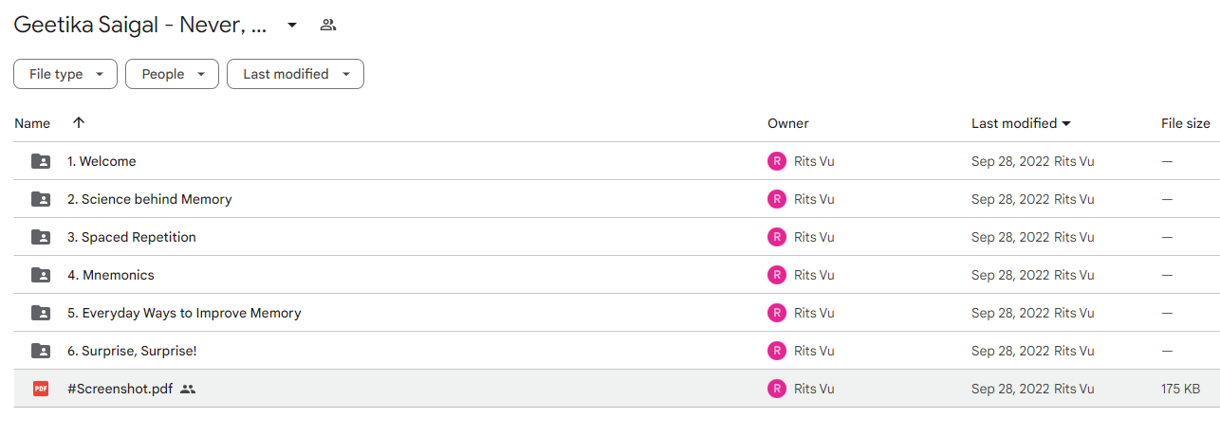Click the Name column header
Viewport: 1220px width, 436px height.
click(32, 123)
